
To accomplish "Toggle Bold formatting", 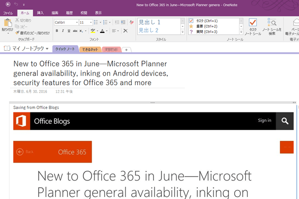I will pyautogui.click(x=57, y=31).
